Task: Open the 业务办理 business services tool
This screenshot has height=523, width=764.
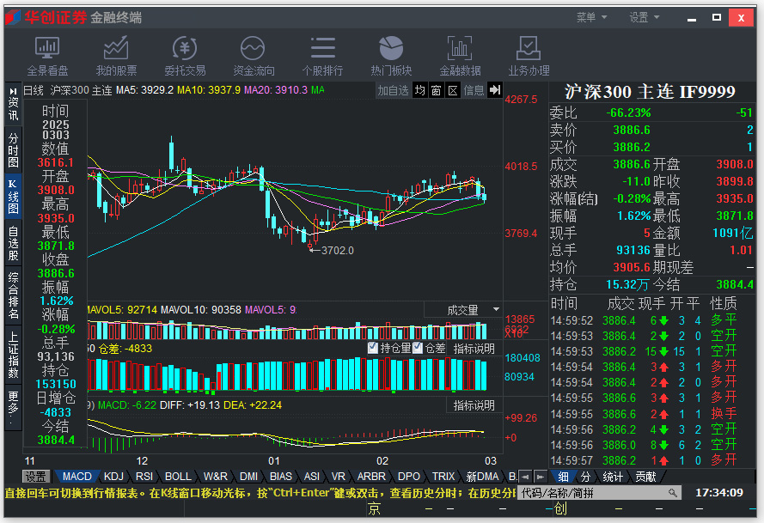Action: pyautogui.click(x=528, y=55)
